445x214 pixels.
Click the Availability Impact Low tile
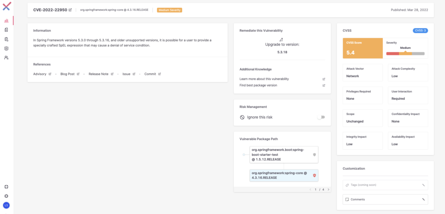tap(408, 141)
